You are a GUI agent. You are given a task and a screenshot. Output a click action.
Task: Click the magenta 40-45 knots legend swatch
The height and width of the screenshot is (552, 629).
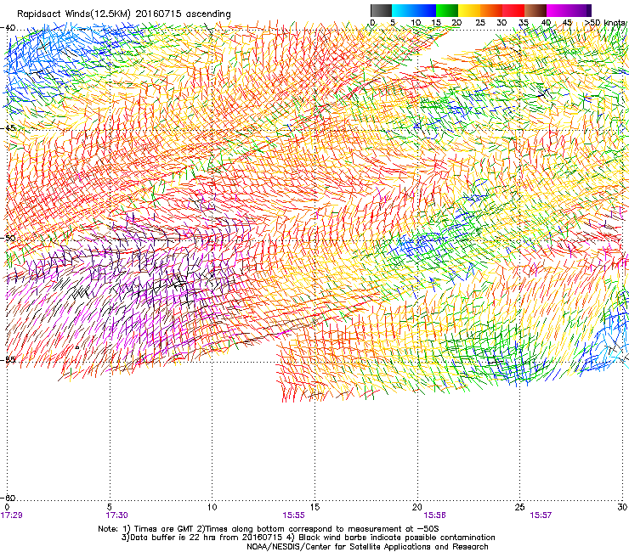pyautogui.click(x=558, y=10)
